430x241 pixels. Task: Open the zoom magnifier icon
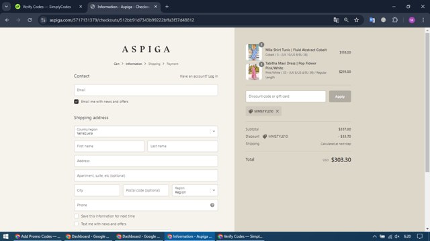tap(347, 20)
